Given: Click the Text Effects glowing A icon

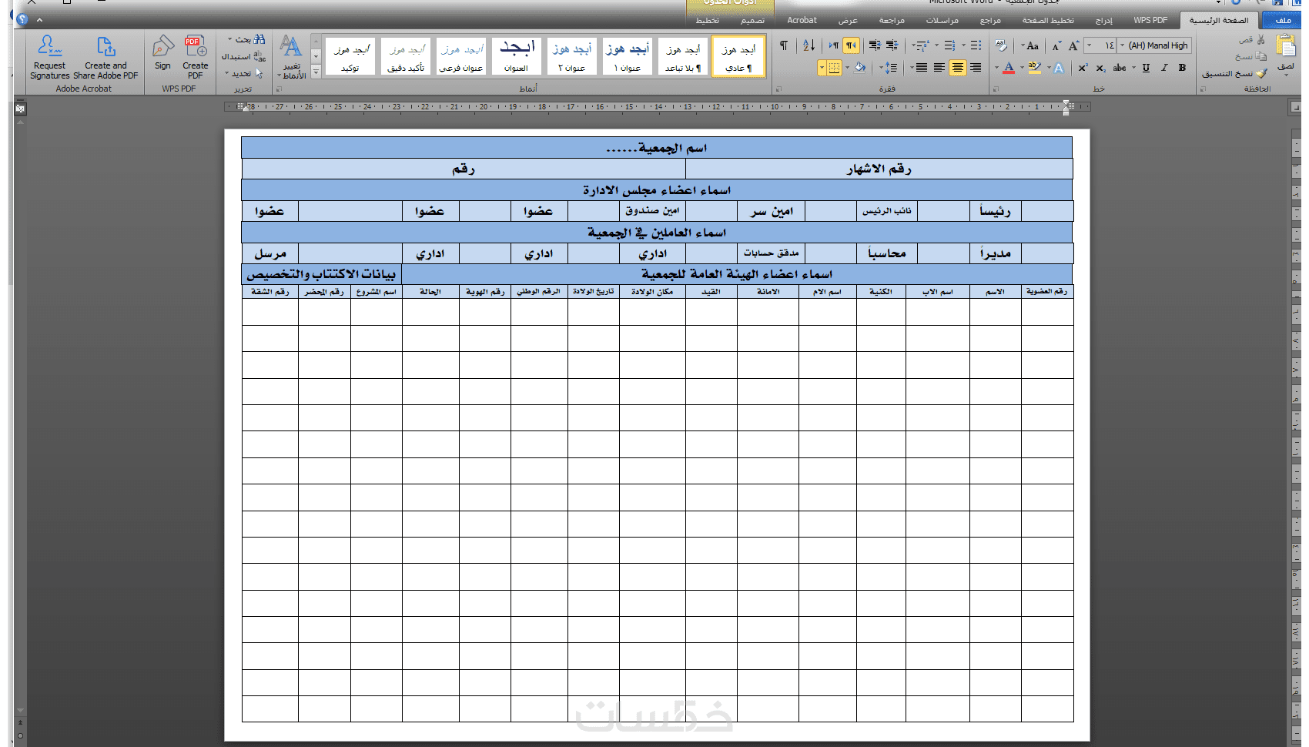Looking at the screenshot, I should click(1059, 68).
